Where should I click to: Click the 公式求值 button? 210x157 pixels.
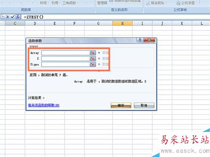185,3
